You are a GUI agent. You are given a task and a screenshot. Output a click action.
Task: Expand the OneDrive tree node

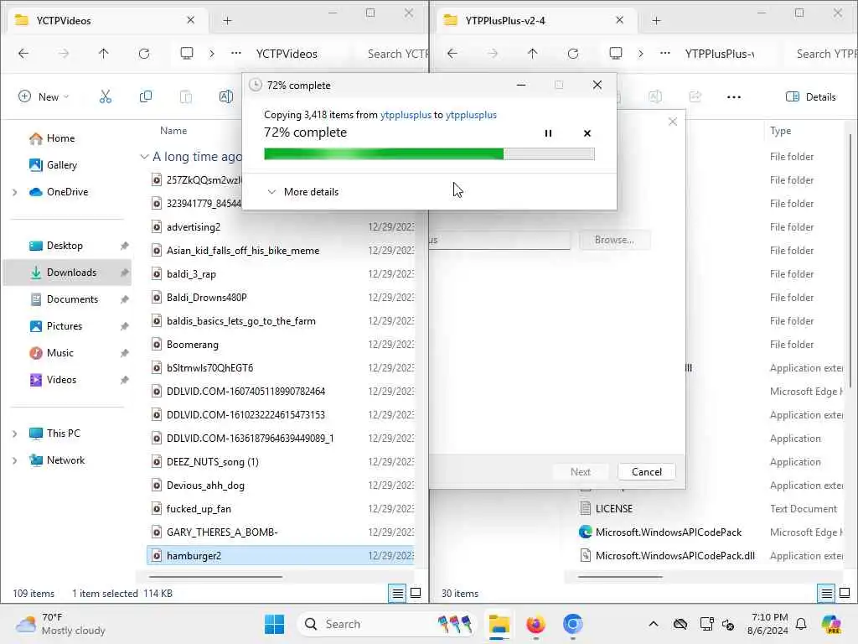(x=15, y=192)
